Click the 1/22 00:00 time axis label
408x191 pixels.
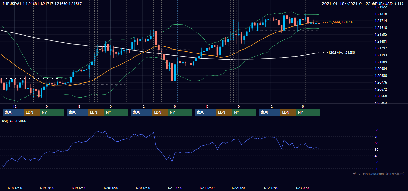(x=239, y=188)
